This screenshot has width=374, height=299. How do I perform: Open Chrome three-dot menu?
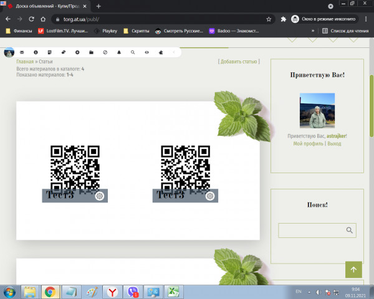tap(366, 19)
